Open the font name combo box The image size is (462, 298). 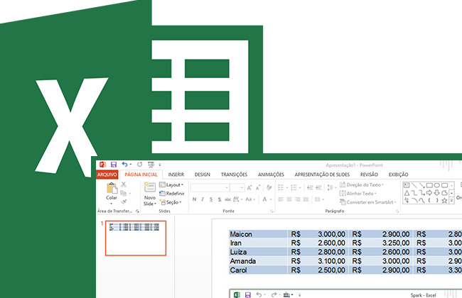coord(210,188)
